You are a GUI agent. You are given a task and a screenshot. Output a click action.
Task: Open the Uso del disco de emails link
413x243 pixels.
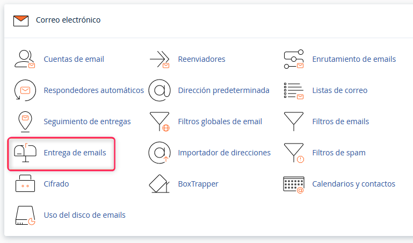(x=84, y=215)
